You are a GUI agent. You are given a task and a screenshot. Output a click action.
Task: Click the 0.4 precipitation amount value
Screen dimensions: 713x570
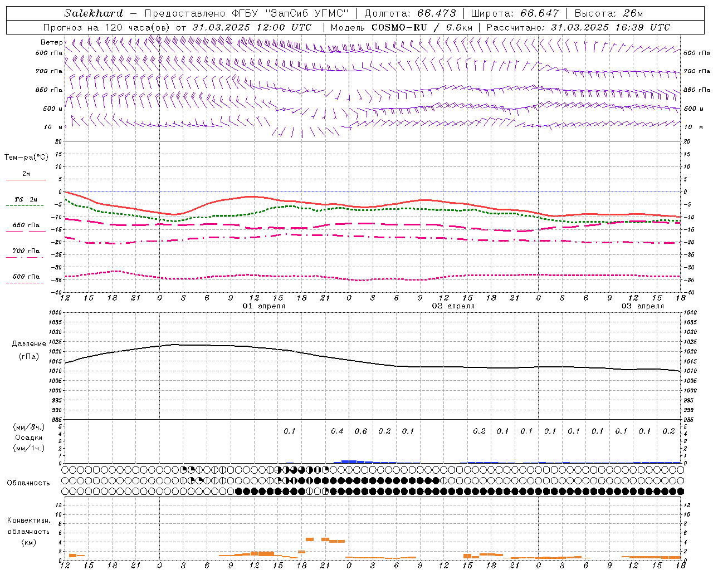tap(337, 431)
